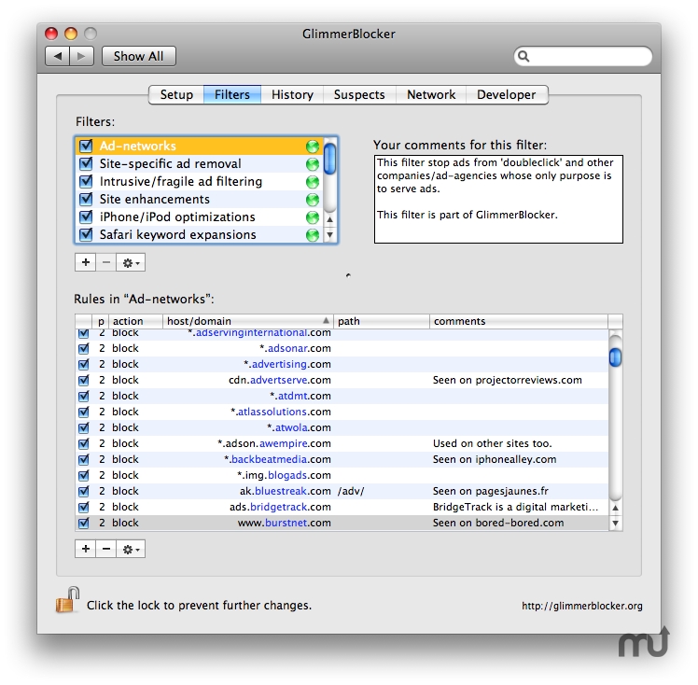Click the back navigation arrow
This screenshot has width=698, height=685.
[x=58, y=56]
